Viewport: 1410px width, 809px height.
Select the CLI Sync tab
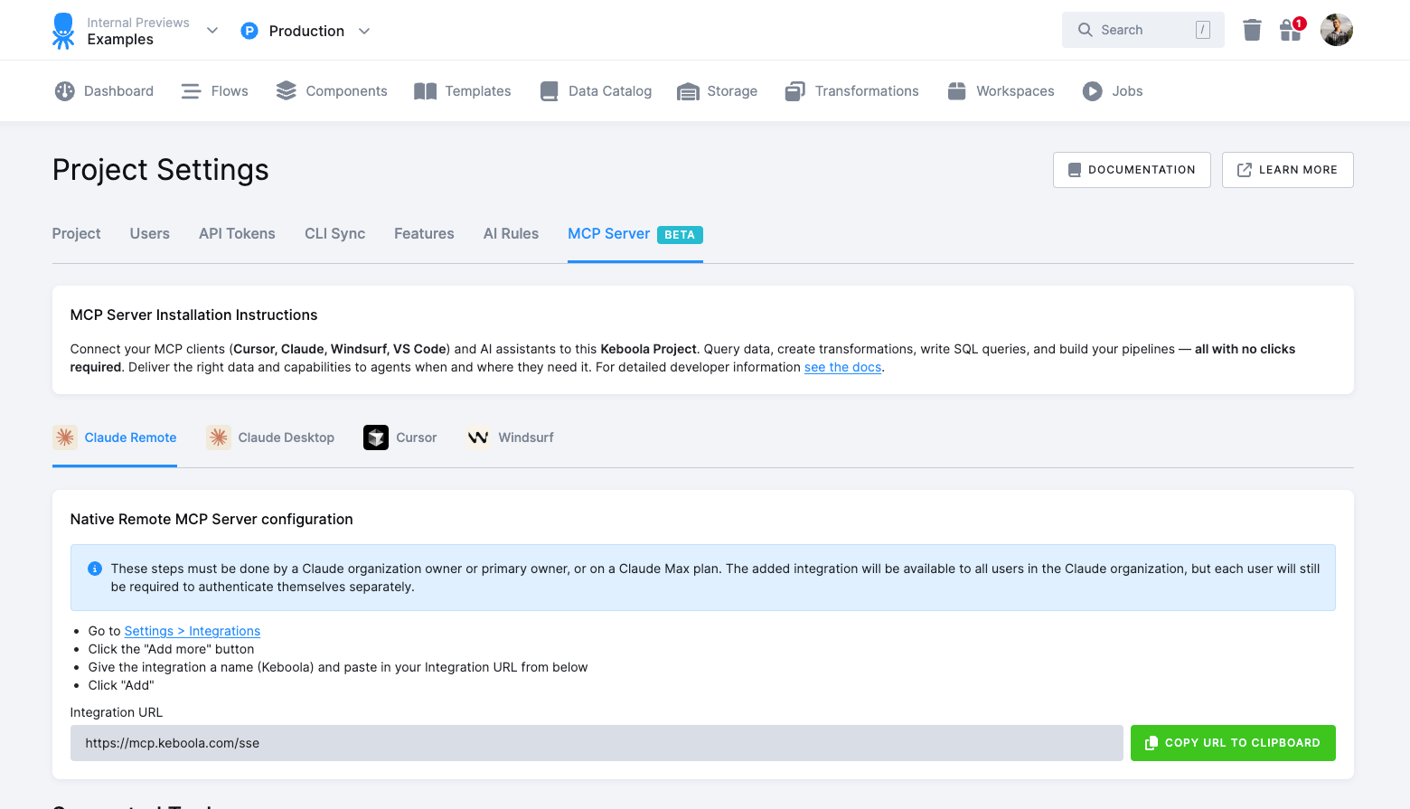335,233
